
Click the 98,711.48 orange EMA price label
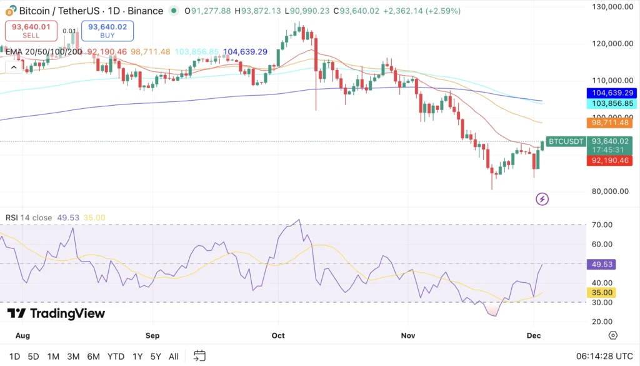[x=610, y=123]
